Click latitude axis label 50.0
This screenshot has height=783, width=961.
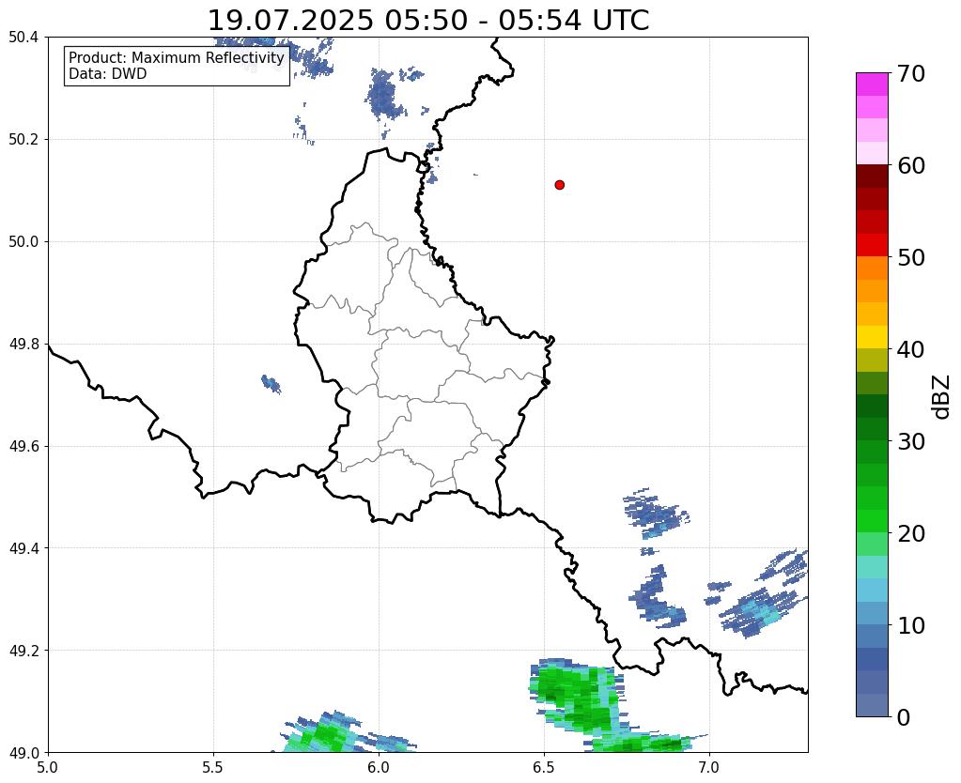pyautogui.click(x=23, y=241)
